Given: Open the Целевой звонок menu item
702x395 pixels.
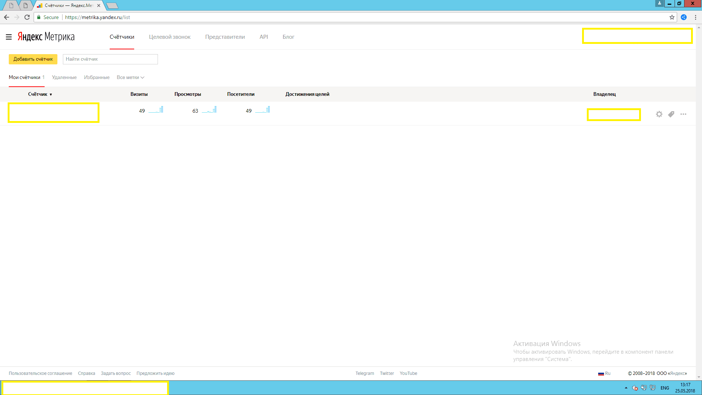Looking at the screenshot, I should click(x=170, y=37).
